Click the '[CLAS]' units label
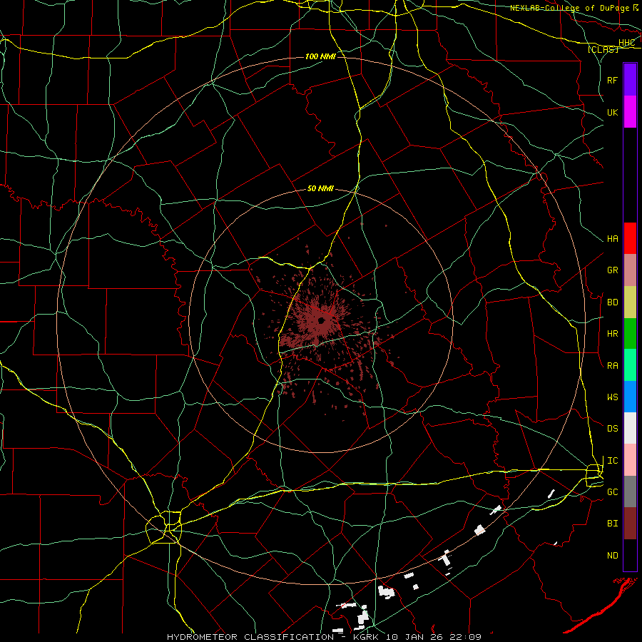 pos(603,49)
